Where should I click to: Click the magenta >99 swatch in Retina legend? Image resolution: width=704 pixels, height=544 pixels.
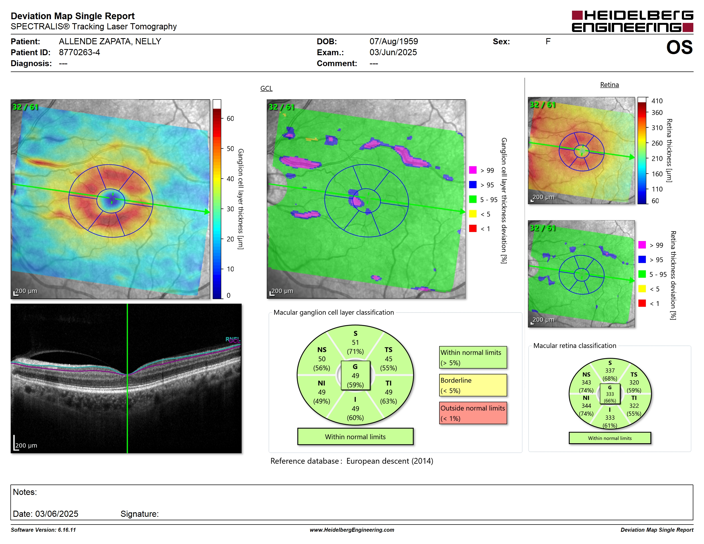[x=642, y=245]
